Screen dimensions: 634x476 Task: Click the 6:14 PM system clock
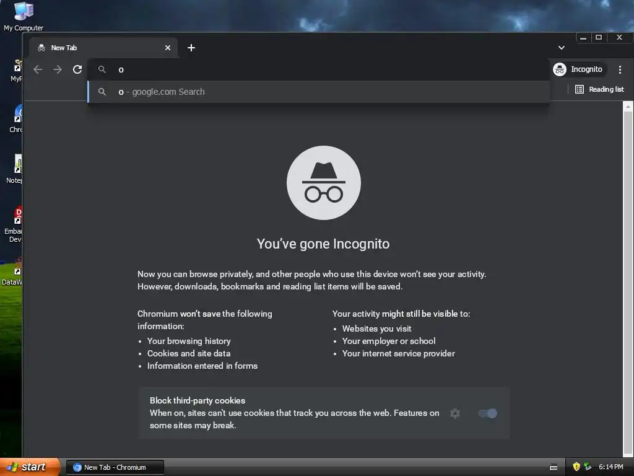click(610, 467)
